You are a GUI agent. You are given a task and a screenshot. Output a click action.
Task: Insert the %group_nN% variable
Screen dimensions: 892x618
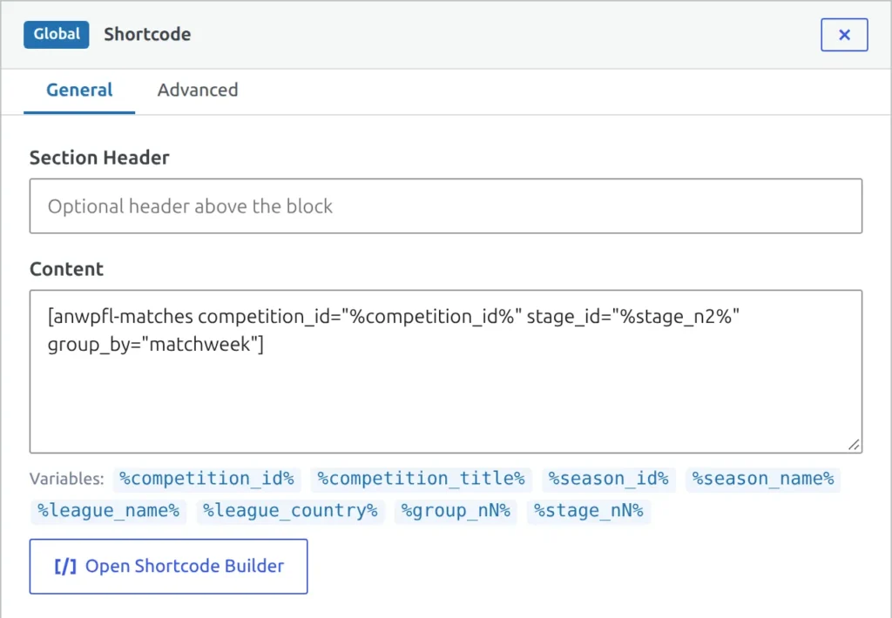(455, 511)
